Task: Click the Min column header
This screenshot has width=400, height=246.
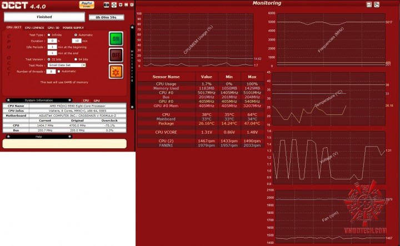Action: [229, 77]
